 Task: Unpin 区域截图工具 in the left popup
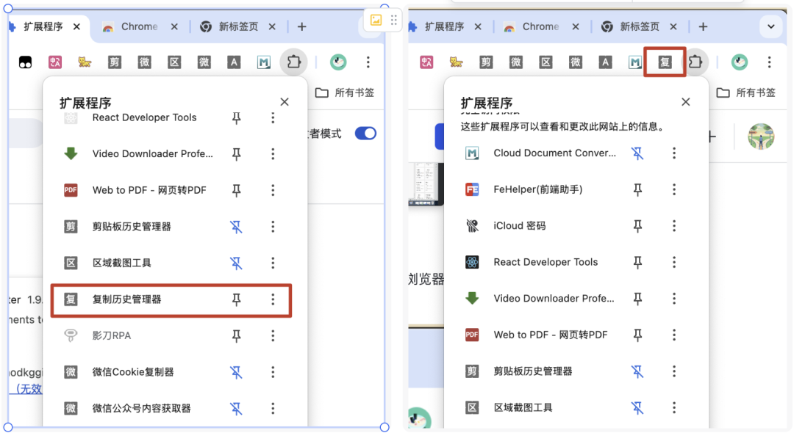click(236, 263)
